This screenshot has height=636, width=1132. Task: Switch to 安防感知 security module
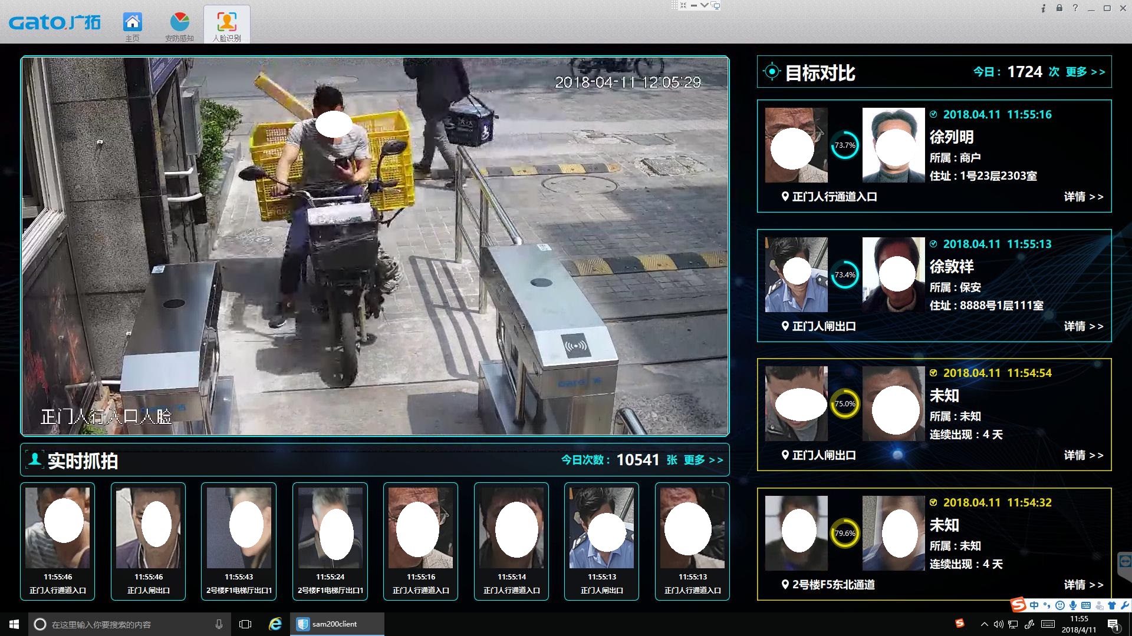[x=179, y=23]
